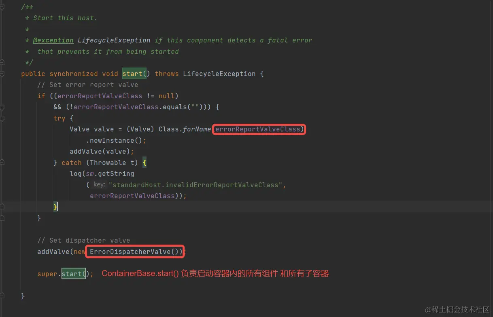Click the italic 'sm' field reference
This screenshot has width=493, height=317.
tap(90, 174)
